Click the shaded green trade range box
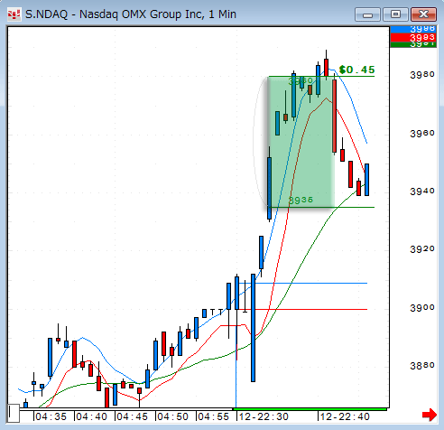This screenshot has height=430, width=444. point(301,142)
